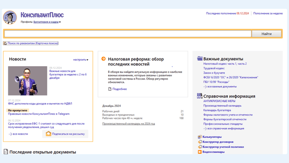Open the news thumbnail with megaphone woman
Viewport: 289px width, 163px height.
point(28,81)
